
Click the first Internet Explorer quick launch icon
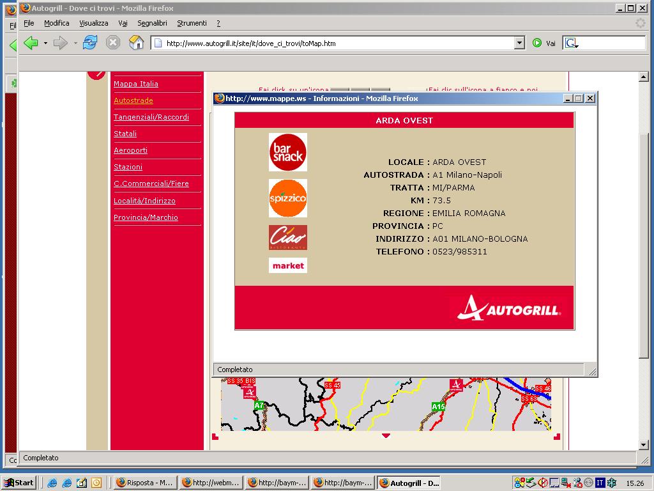tap(52, 483)
